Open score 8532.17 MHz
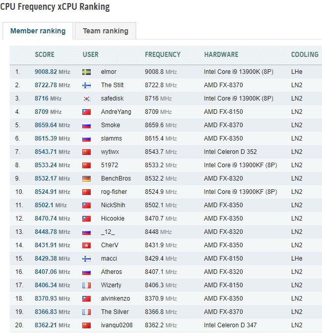This screenshot has height=336, width=322. [52, 179]
